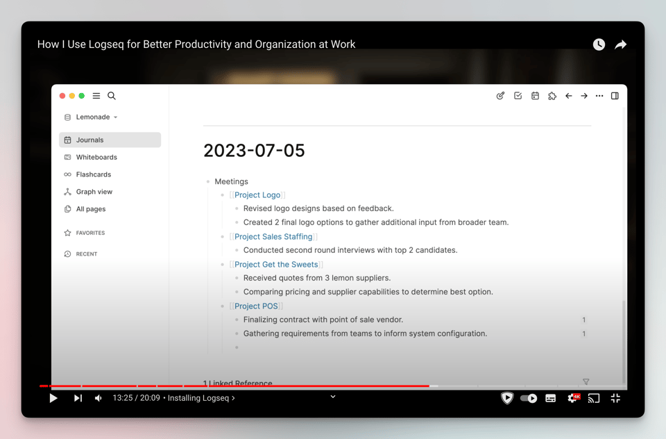Mute the video volume

[99, 398]
